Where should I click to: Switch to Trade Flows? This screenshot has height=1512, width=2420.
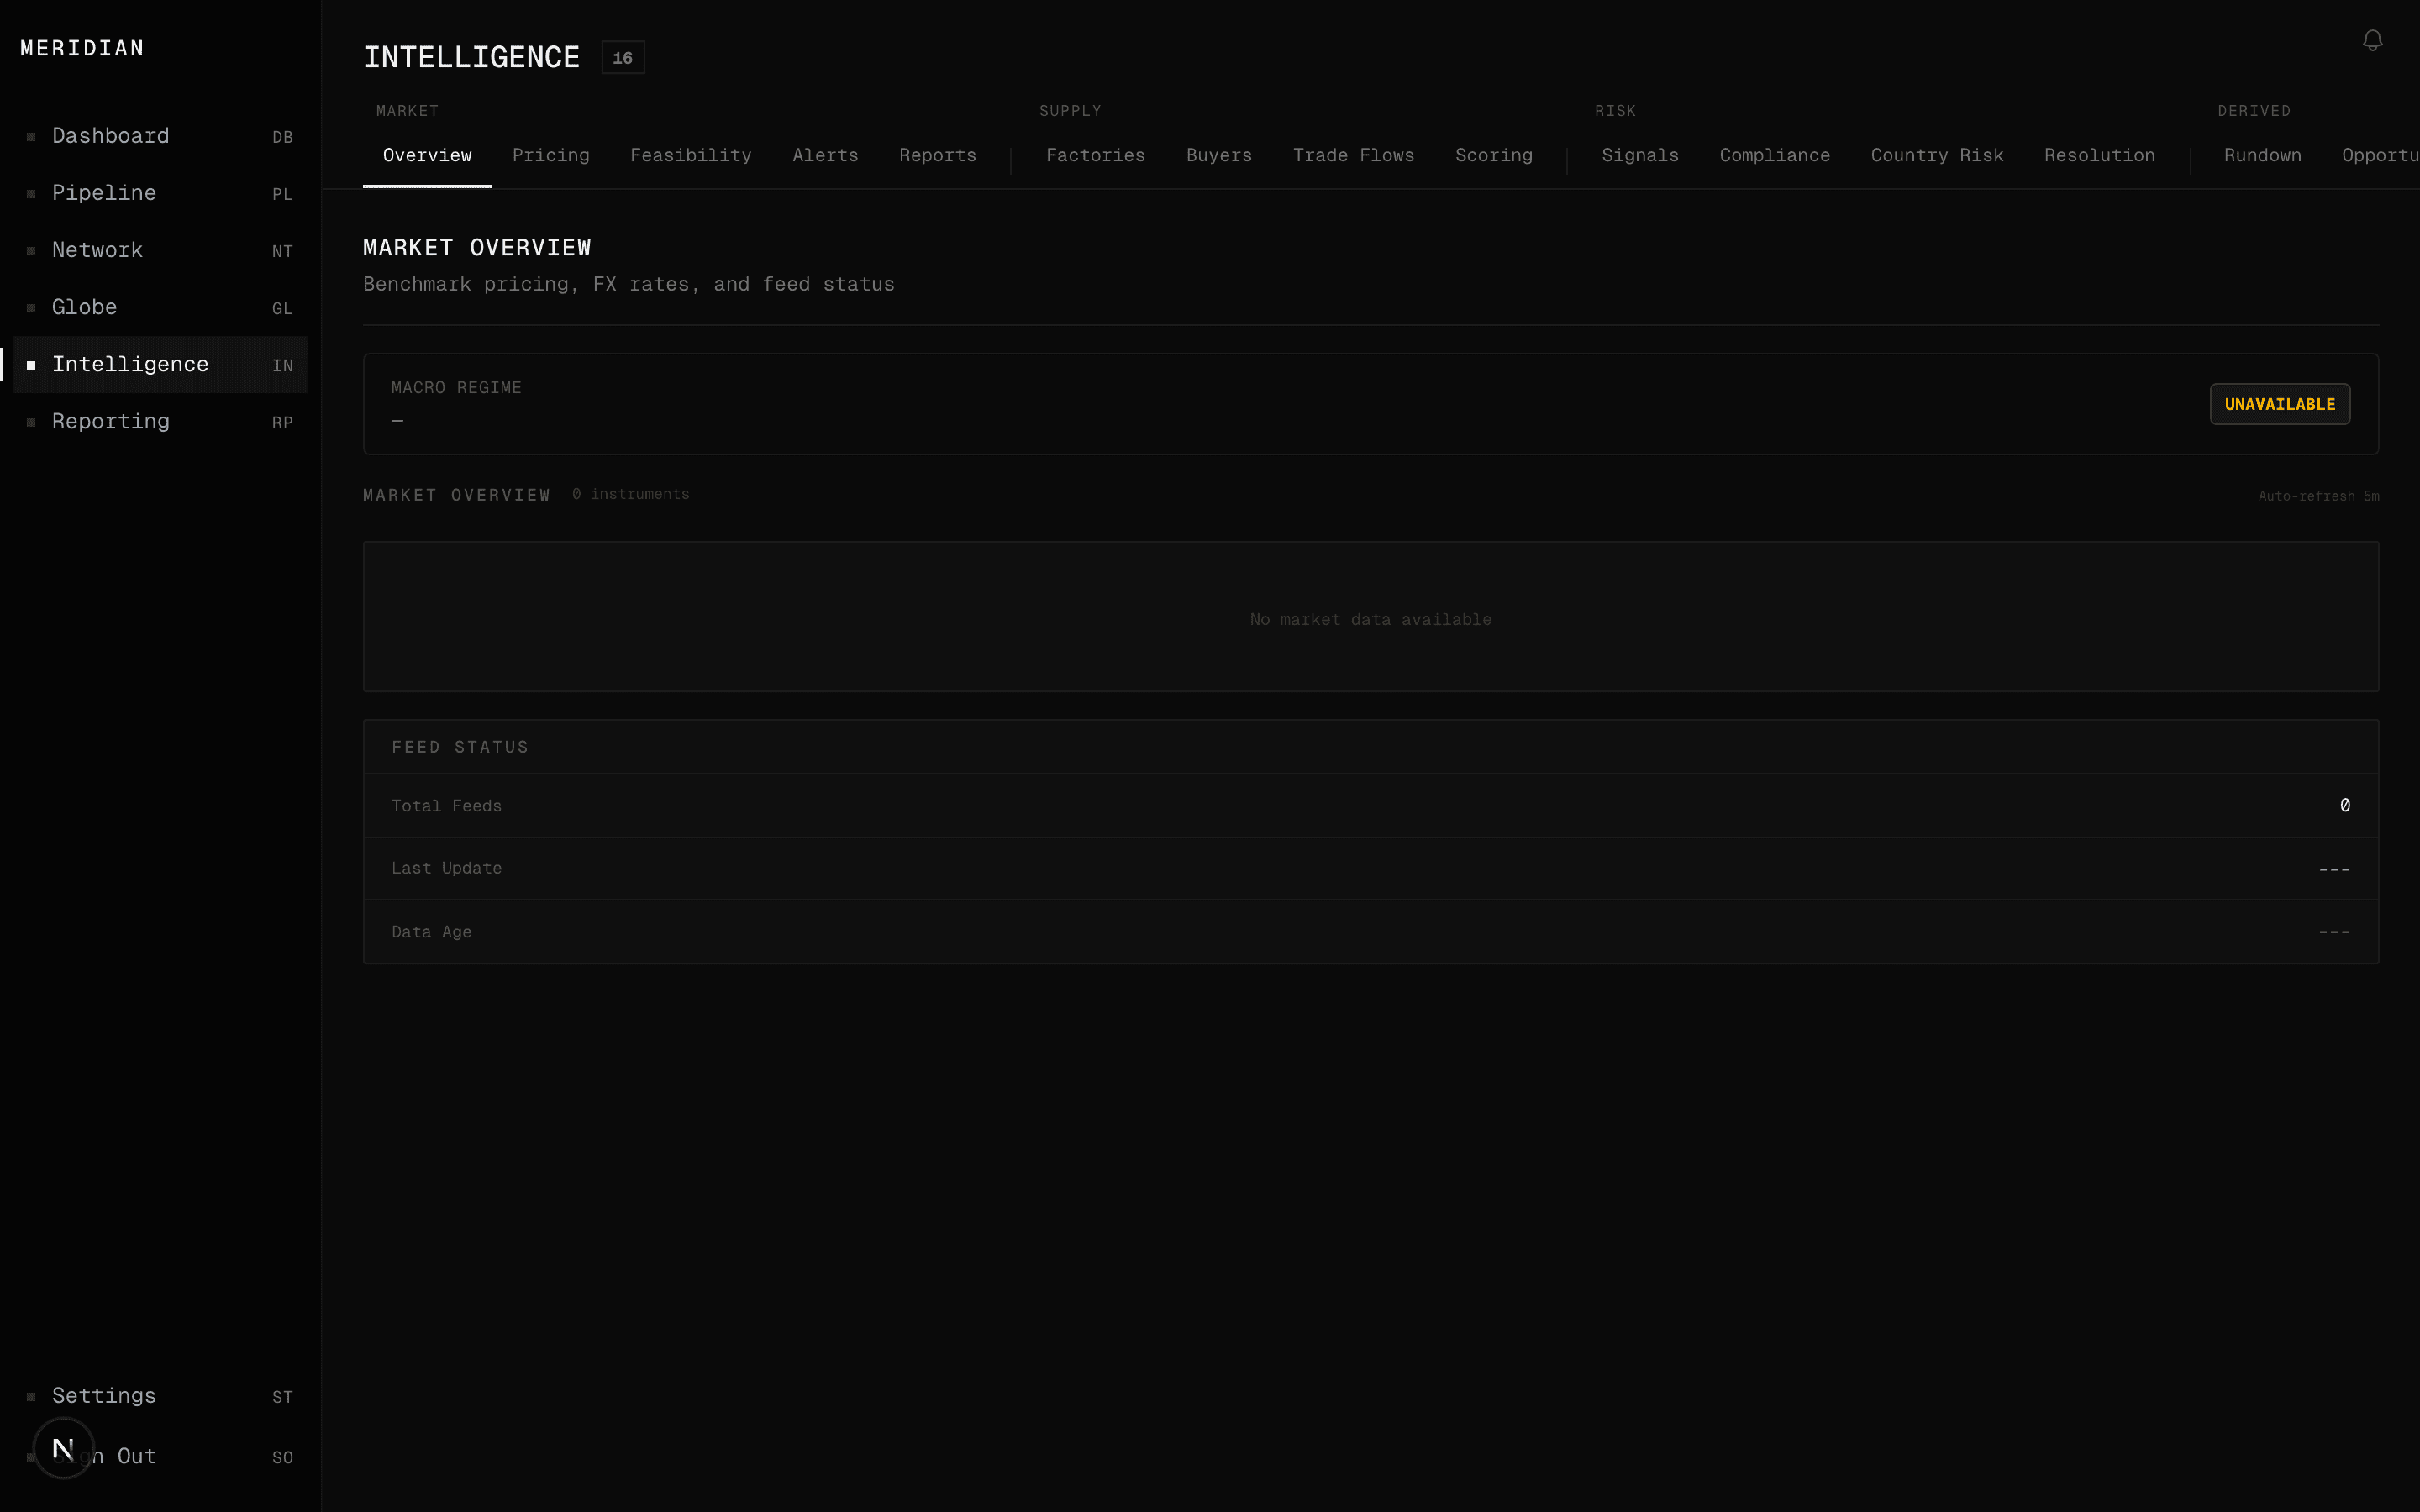tap(1354, 155)
